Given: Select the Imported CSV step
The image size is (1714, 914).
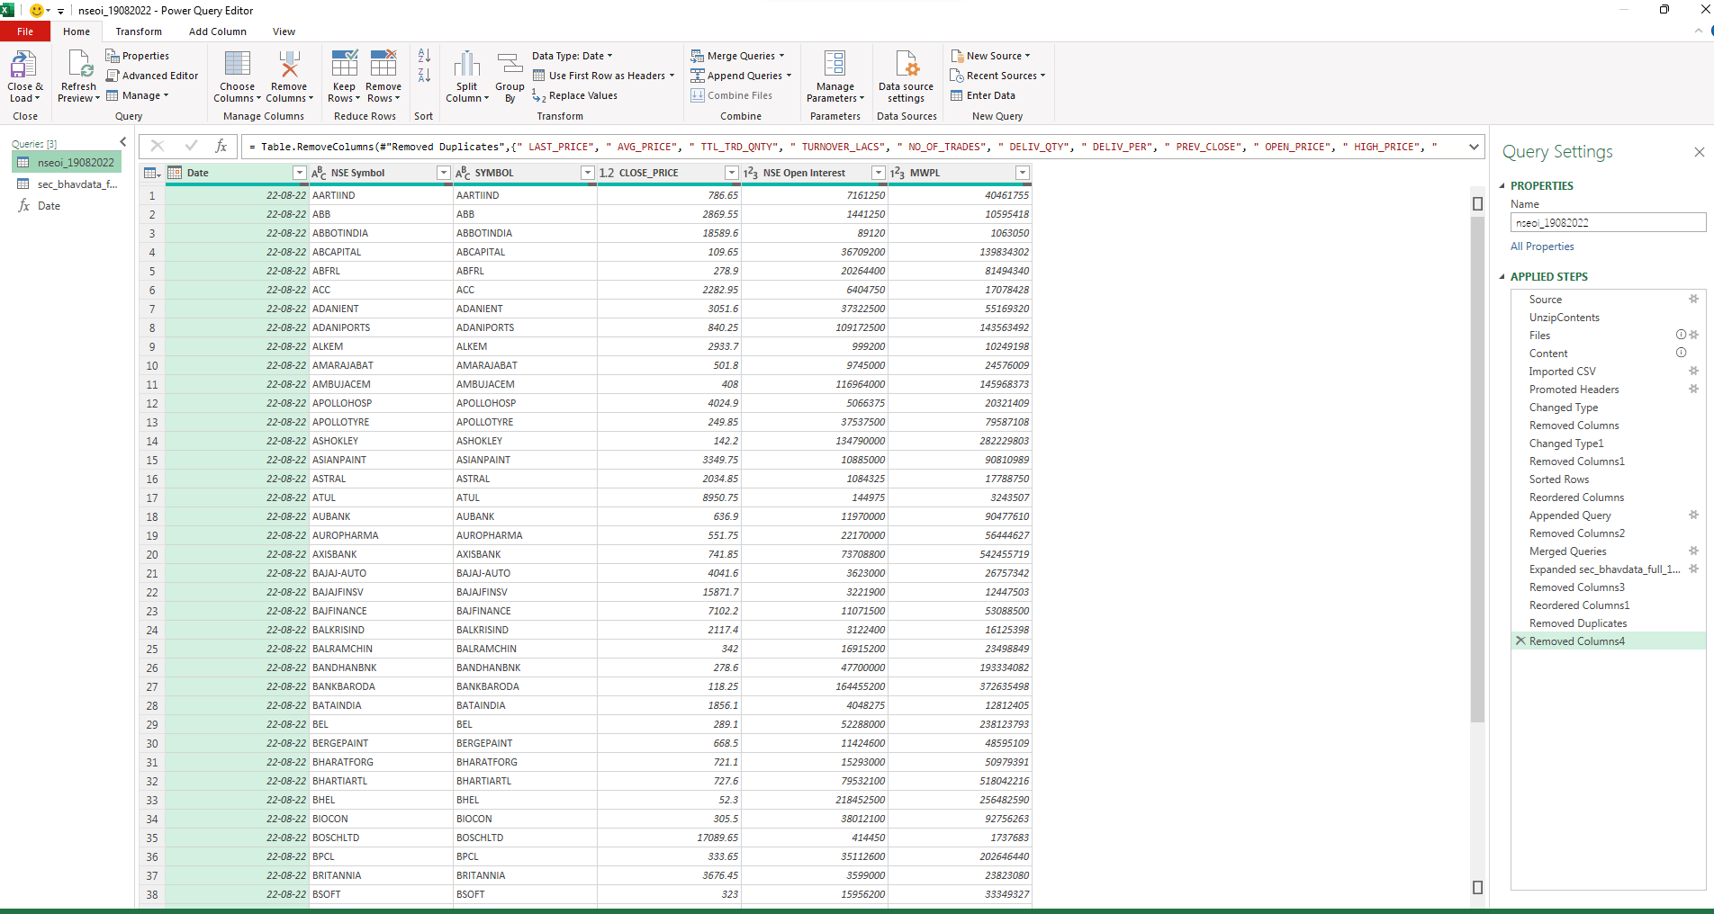Looking at the screenshot, I should tap(1562, 372).
